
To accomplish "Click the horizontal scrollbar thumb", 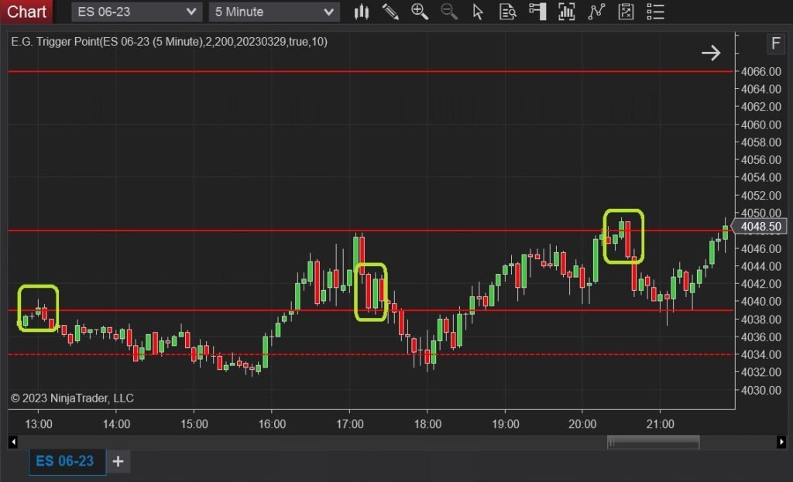I will (x=653, y=442).
